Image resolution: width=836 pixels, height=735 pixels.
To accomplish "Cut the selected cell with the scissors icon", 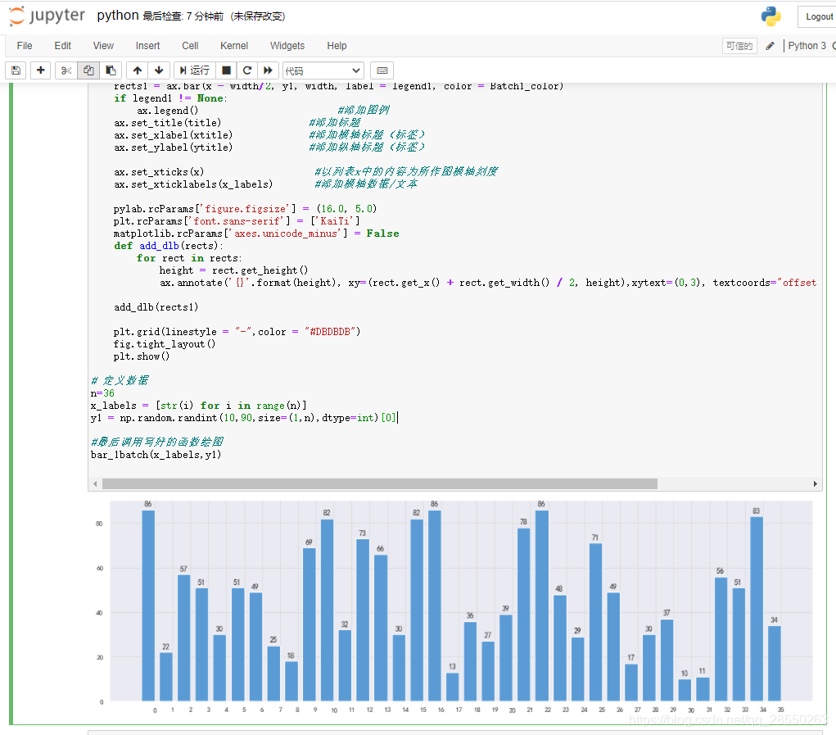I will pyautogui.click(x=66, y=70).
